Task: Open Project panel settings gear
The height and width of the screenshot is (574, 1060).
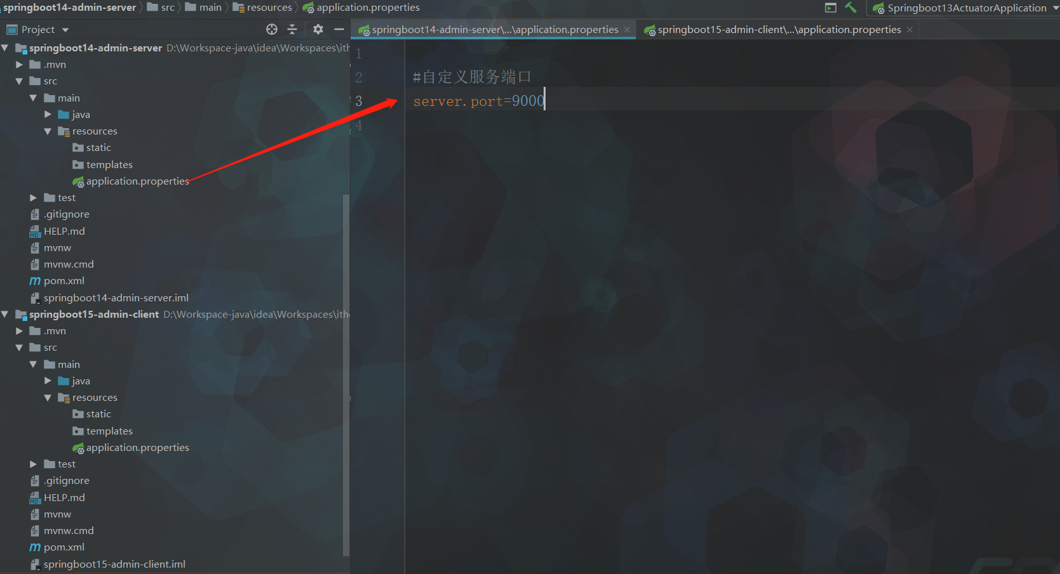Action: [318, 29]
